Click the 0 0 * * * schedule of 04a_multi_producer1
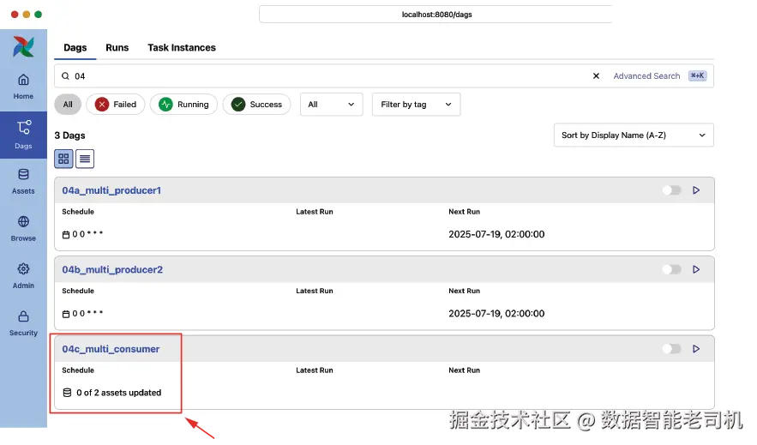This screenshot has height=445, width=757. click(87, 234)
